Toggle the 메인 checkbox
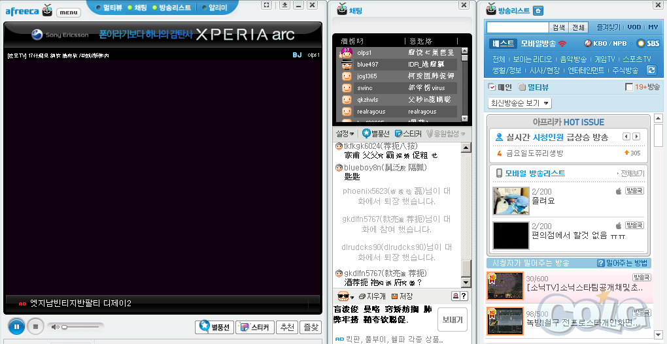Image resolution: width=667 pixels, height=344 pixels. click(492, 87)
